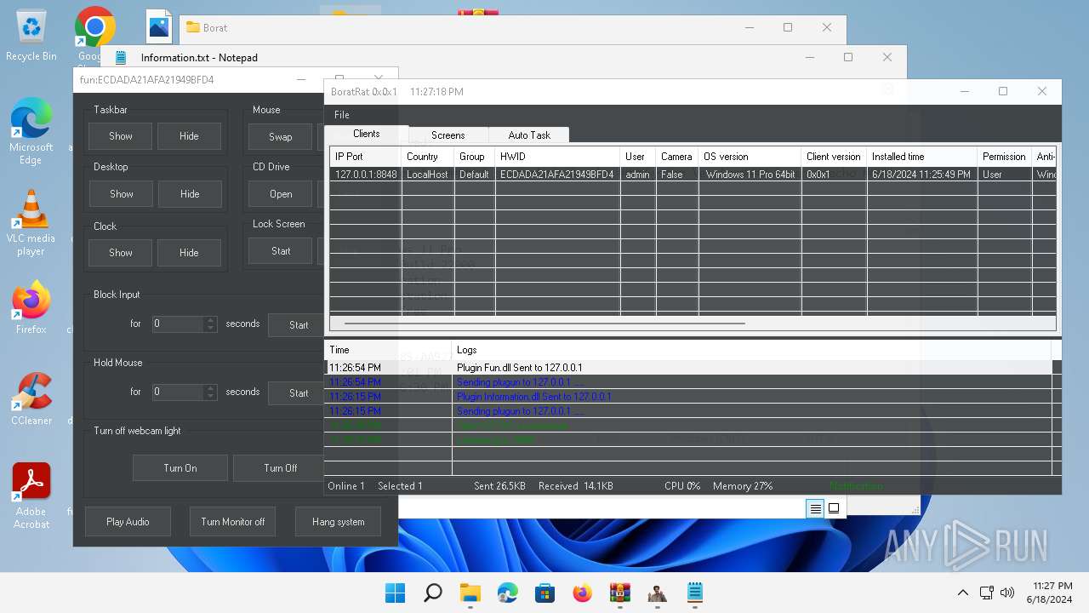The width and height of the screenshot is (1089, 613).
Task: Sort clients by IP Port column
Action: (366, 157)
